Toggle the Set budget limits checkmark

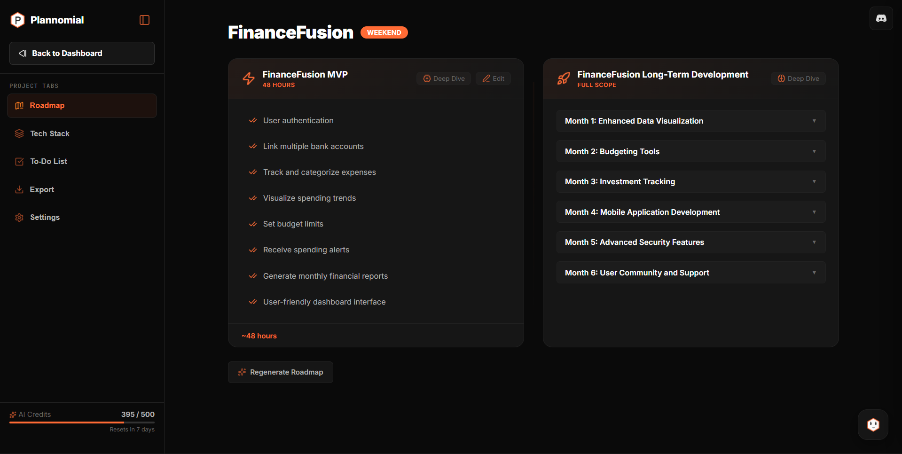pos(253,224)
